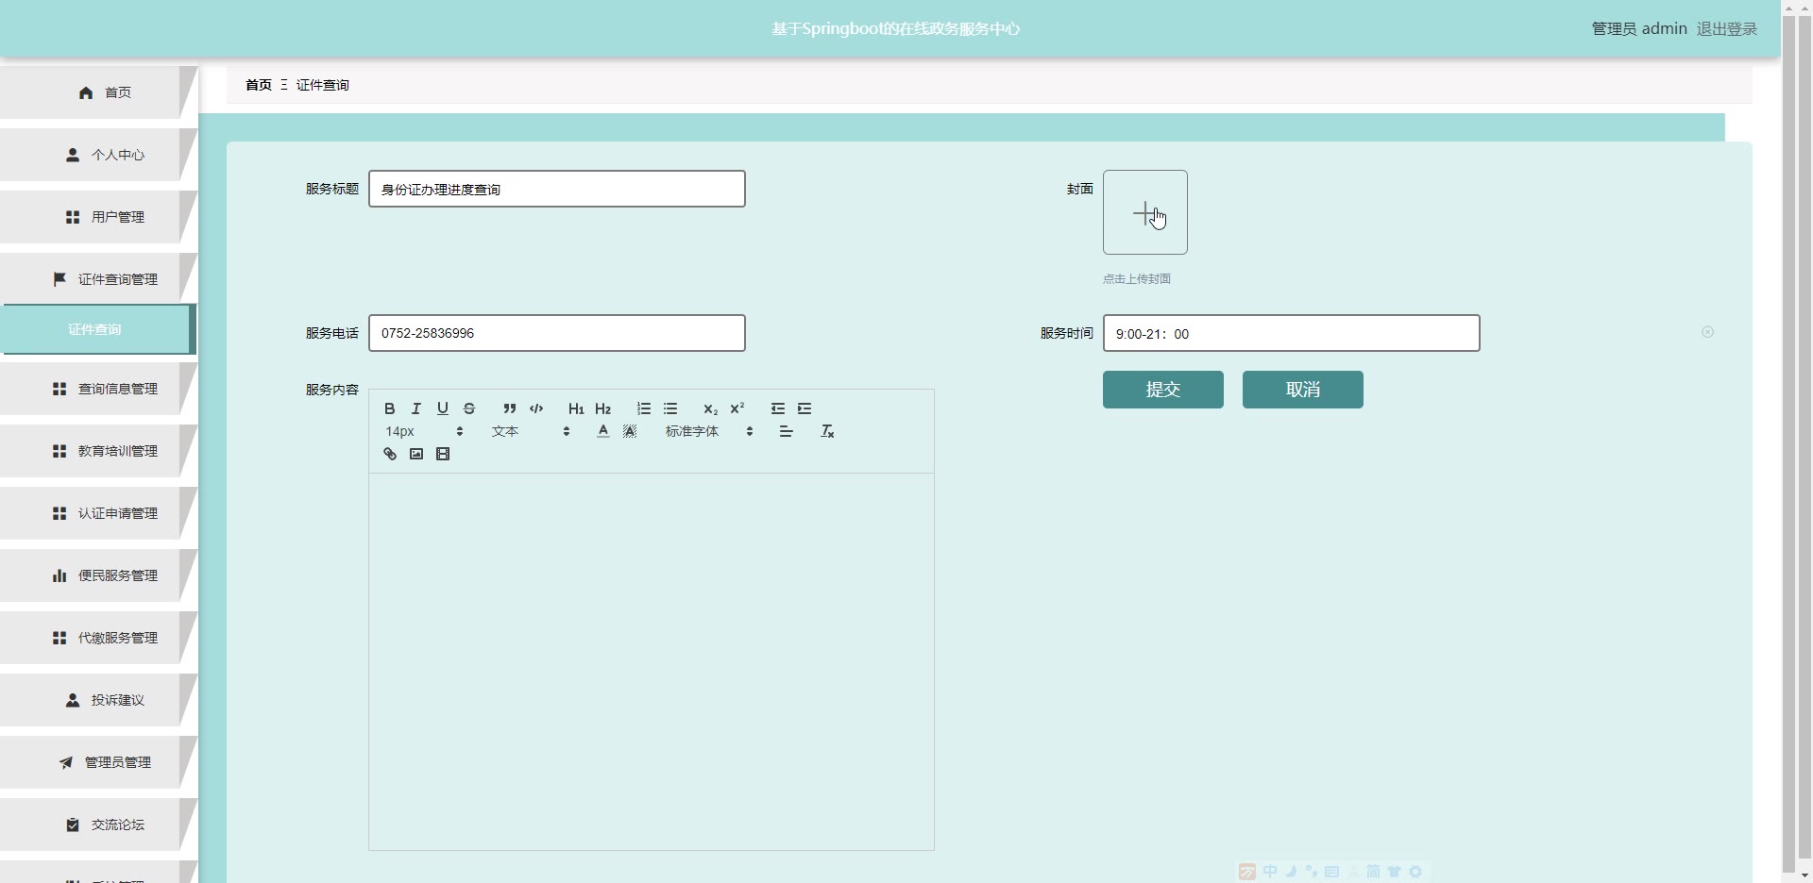Toggle simplified/traditional 简 in input method
Screen dimensions: 1813x883
pos(1373,872)
